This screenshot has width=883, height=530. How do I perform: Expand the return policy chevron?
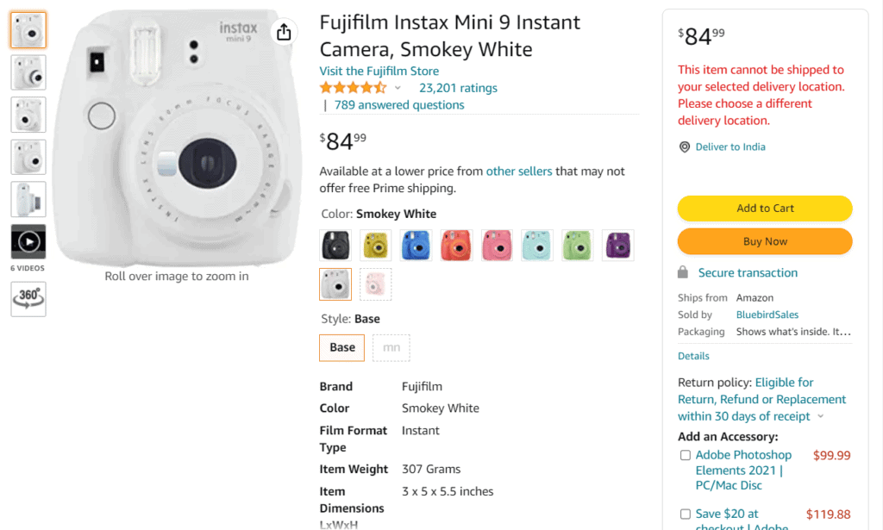point(820,417)
